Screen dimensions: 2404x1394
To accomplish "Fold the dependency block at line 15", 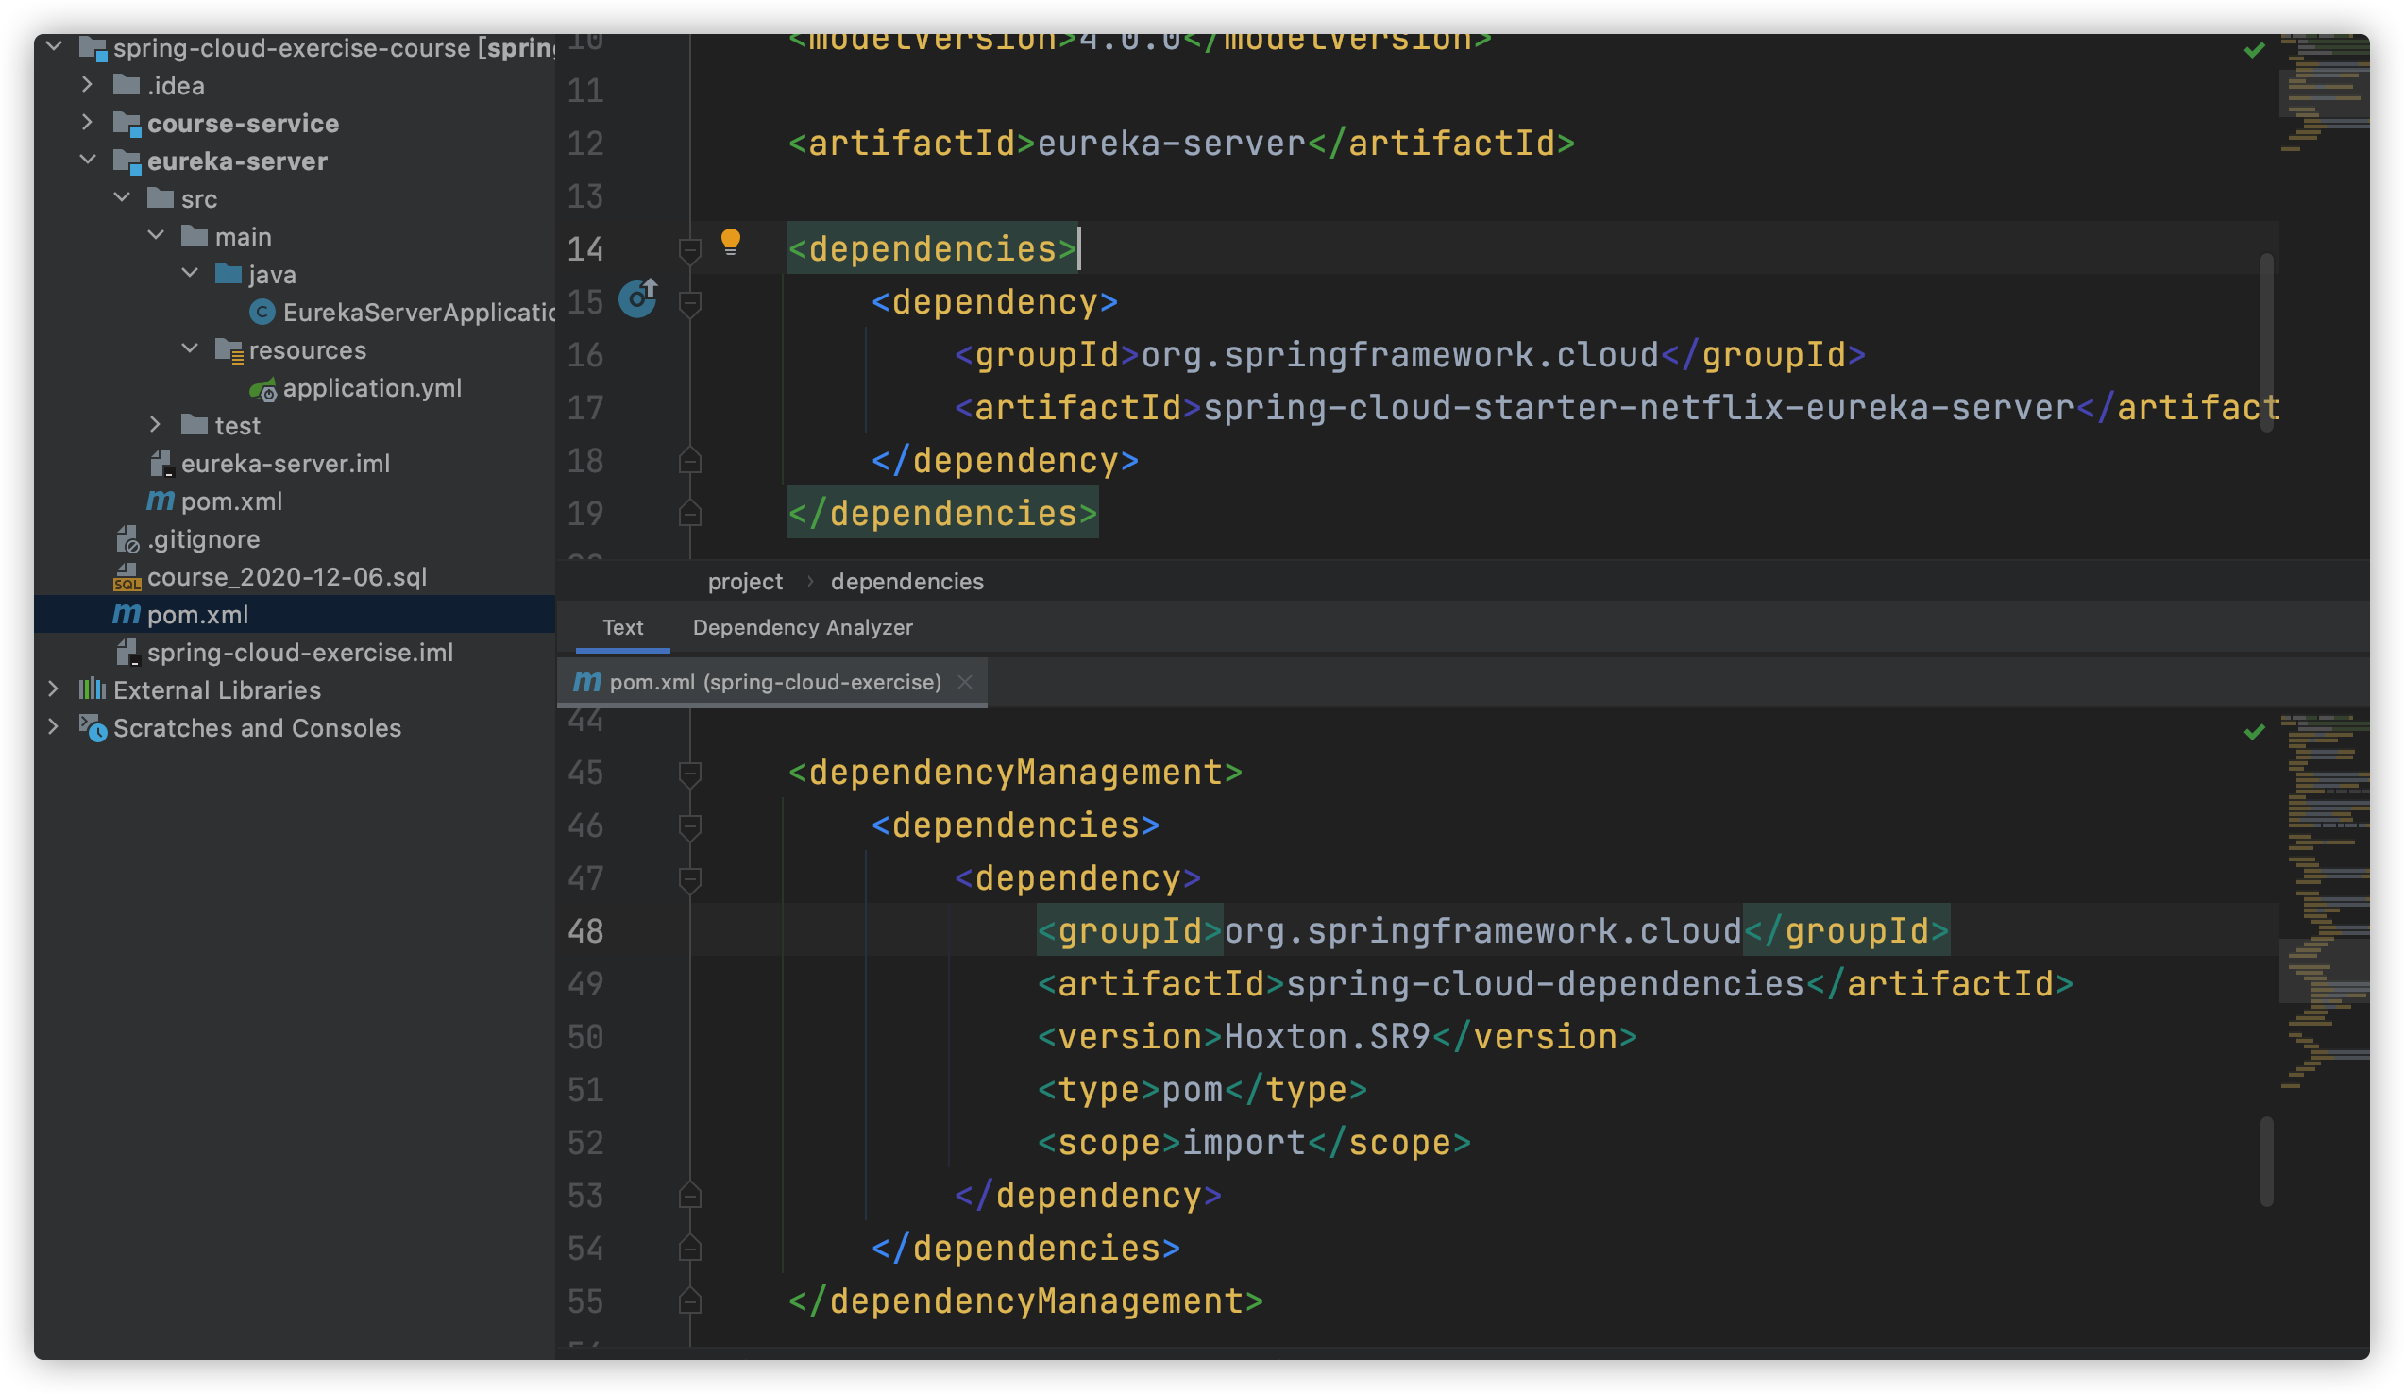I will coord(689,303).
